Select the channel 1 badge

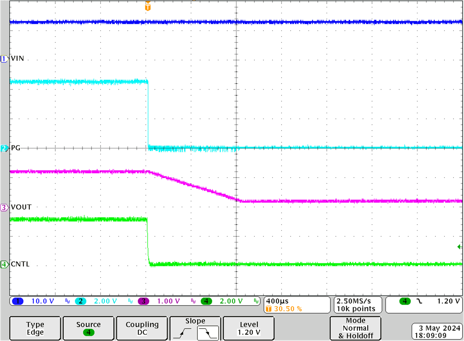[x=18, y=301]
